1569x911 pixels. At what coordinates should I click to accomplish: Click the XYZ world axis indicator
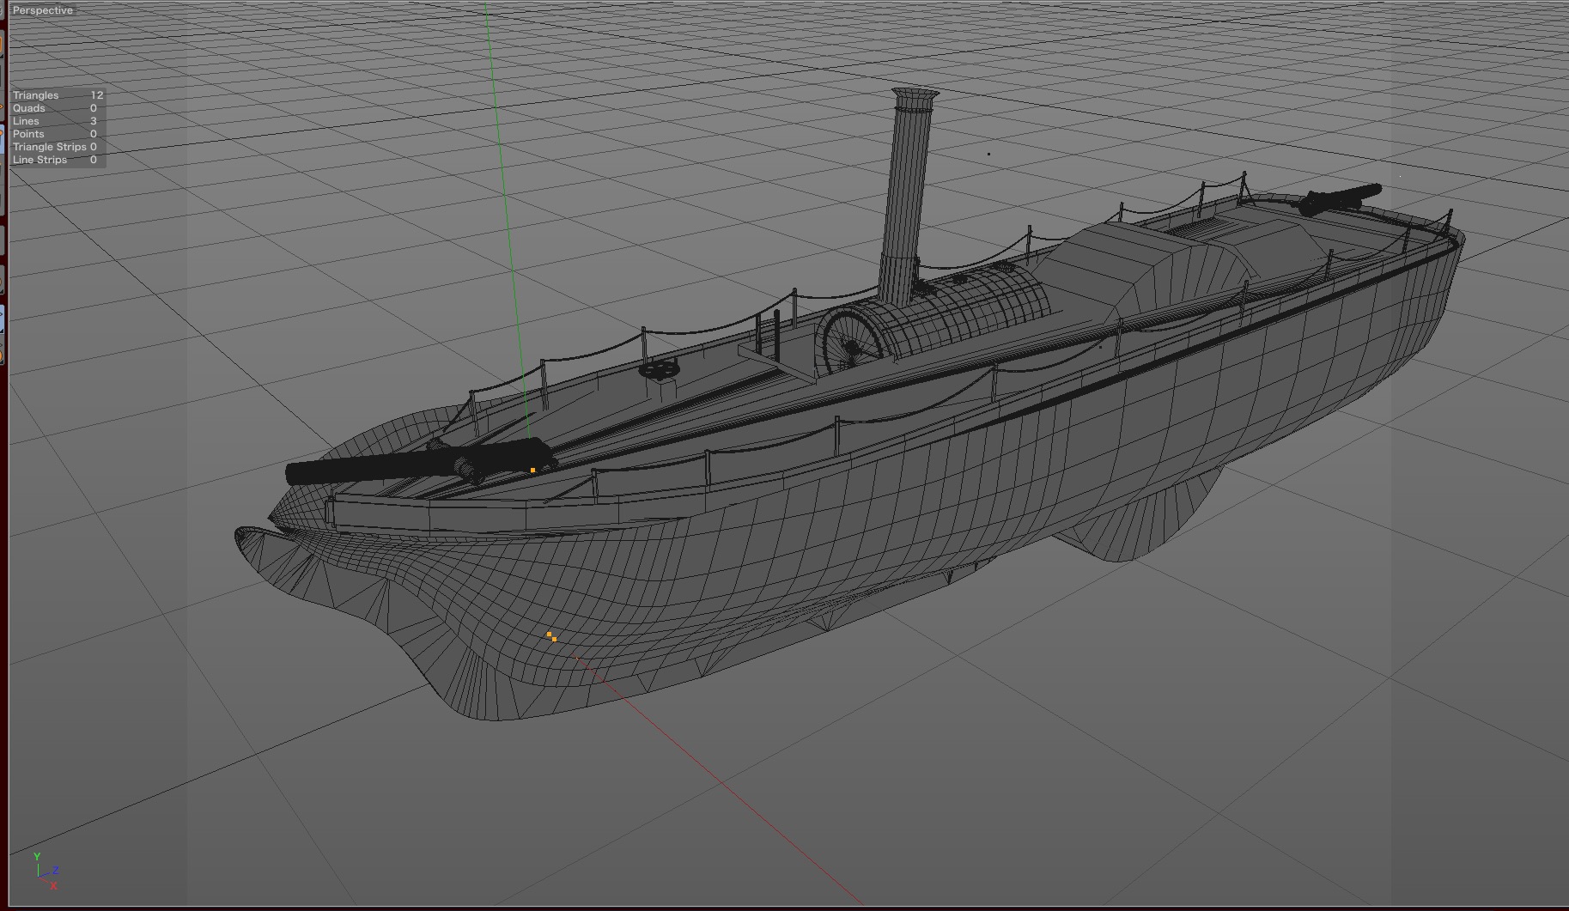(46, 871)
